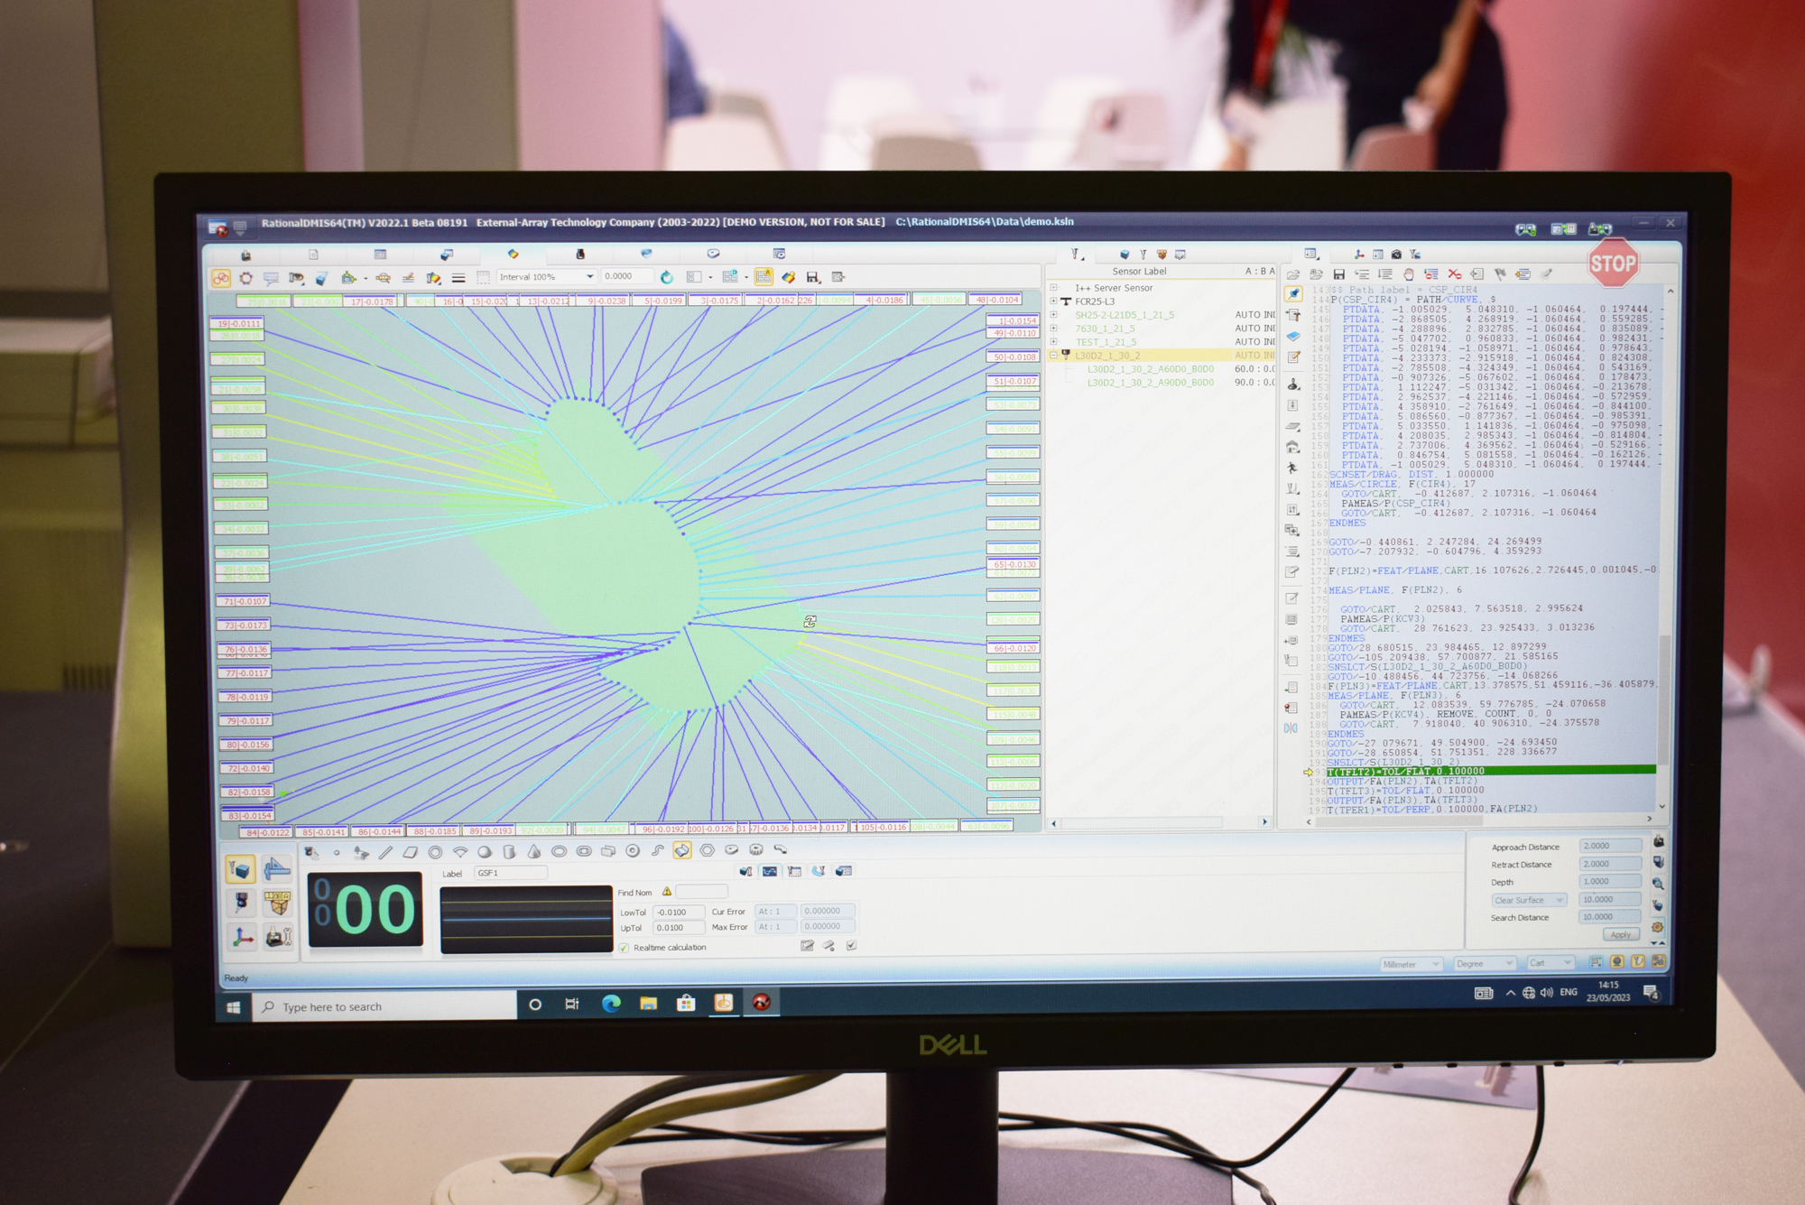This screenshot has width=1805, height=1205.
Task: Select sensor L30D2_1_30_2_A90D0_B0D0 in the tree
Action: (1150, 383)
